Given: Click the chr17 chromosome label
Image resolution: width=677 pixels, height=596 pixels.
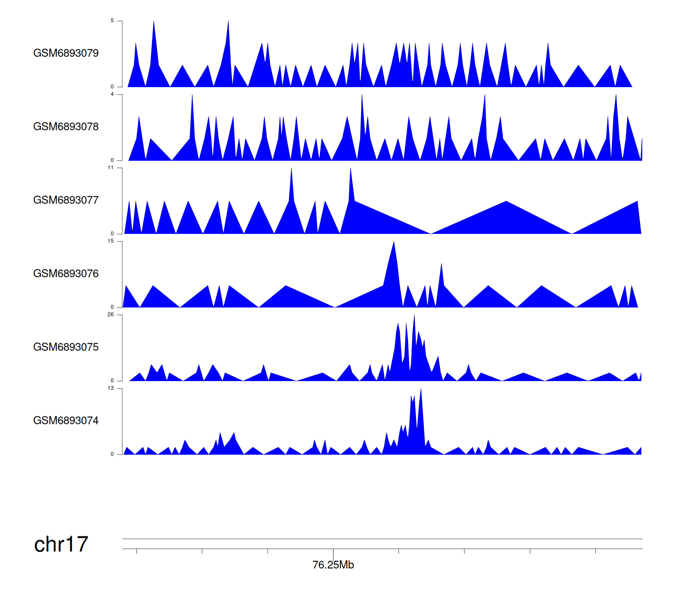Looking at the screenshot, I should point(61,545).
